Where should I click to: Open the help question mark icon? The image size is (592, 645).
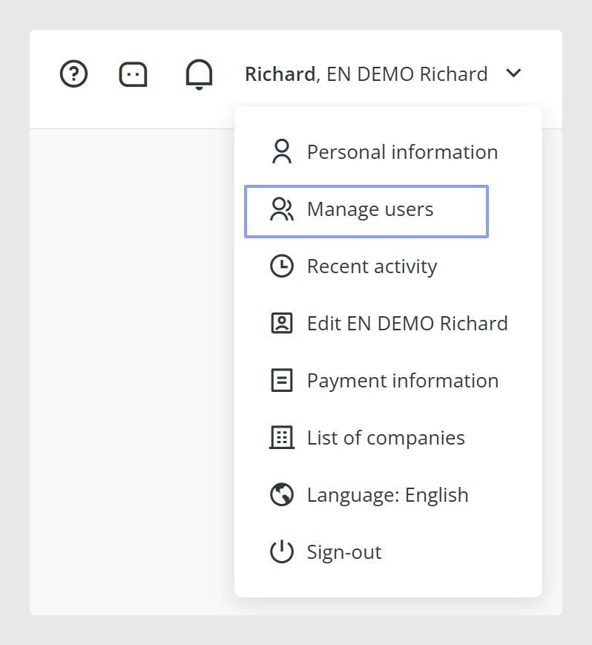tap(73, 74)
